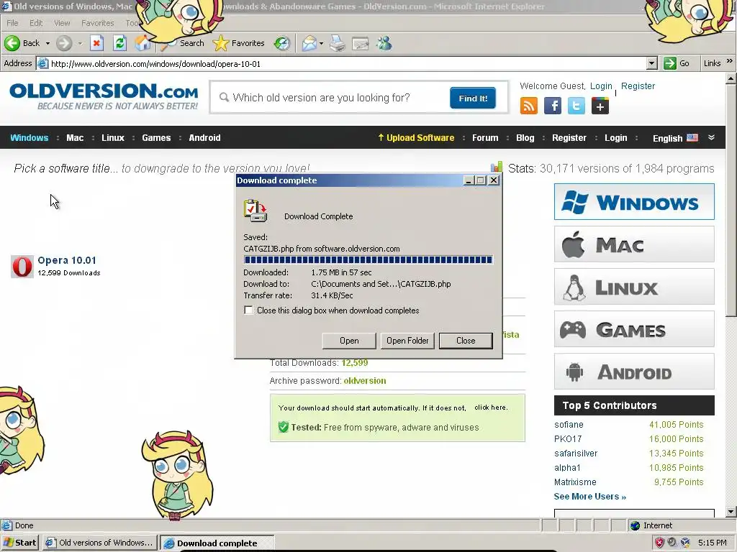737x552 pixels.
Task: Click 'click here' download link
Action: [491, 408]
